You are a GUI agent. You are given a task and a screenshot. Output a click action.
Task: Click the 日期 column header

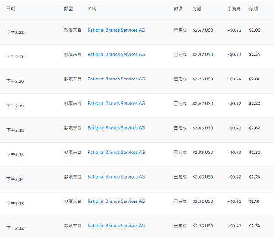pyautogui.click(x=11, y=9)
